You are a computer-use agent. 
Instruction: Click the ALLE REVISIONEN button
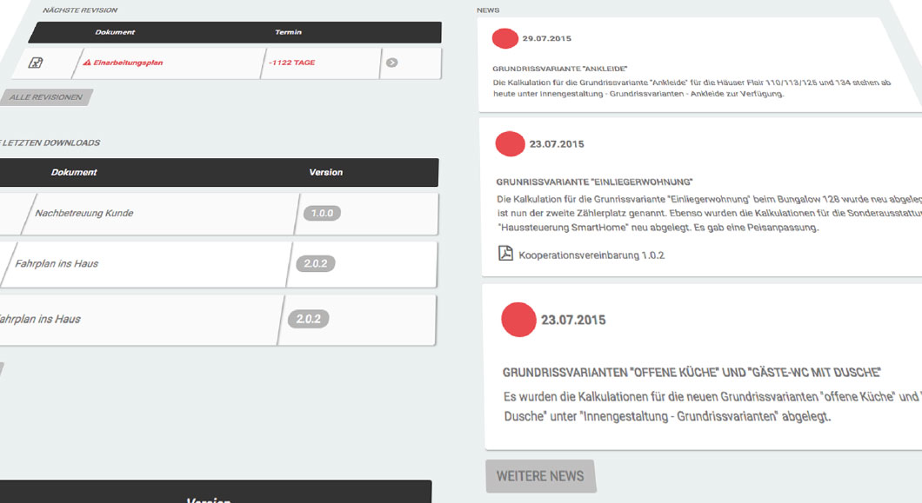(45, 96)
